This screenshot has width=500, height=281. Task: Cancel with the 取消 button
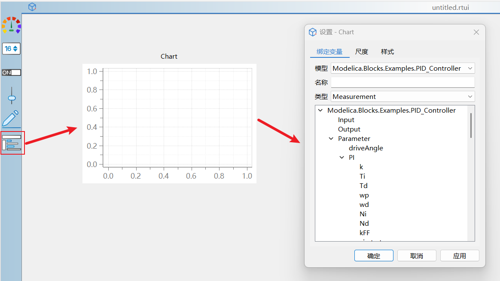coord(417,256)
